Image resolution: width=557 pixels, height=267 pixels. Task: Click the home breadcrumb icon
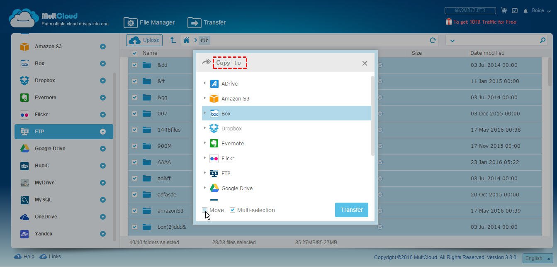[187, 40]
